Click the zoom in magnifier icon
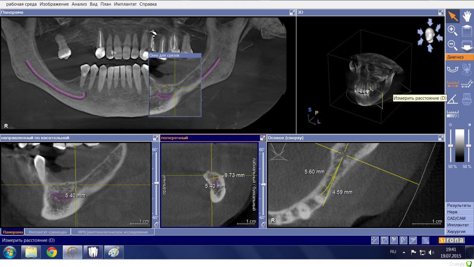Image resolution: width=474 pixels, height=267 pixels. click(453, 30)
